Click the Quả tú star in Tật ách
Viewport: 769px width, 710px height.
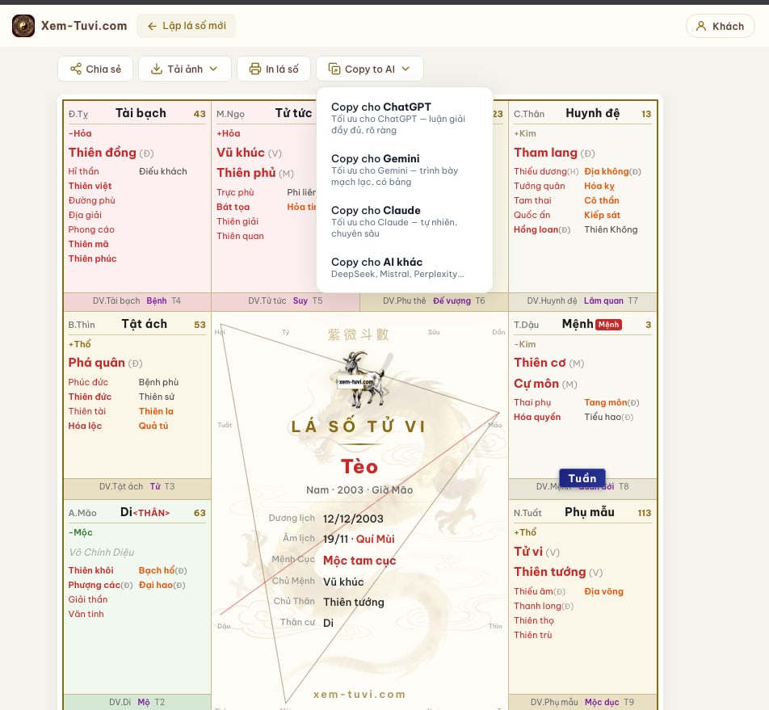pyautogui.click(x=153, y=426)
